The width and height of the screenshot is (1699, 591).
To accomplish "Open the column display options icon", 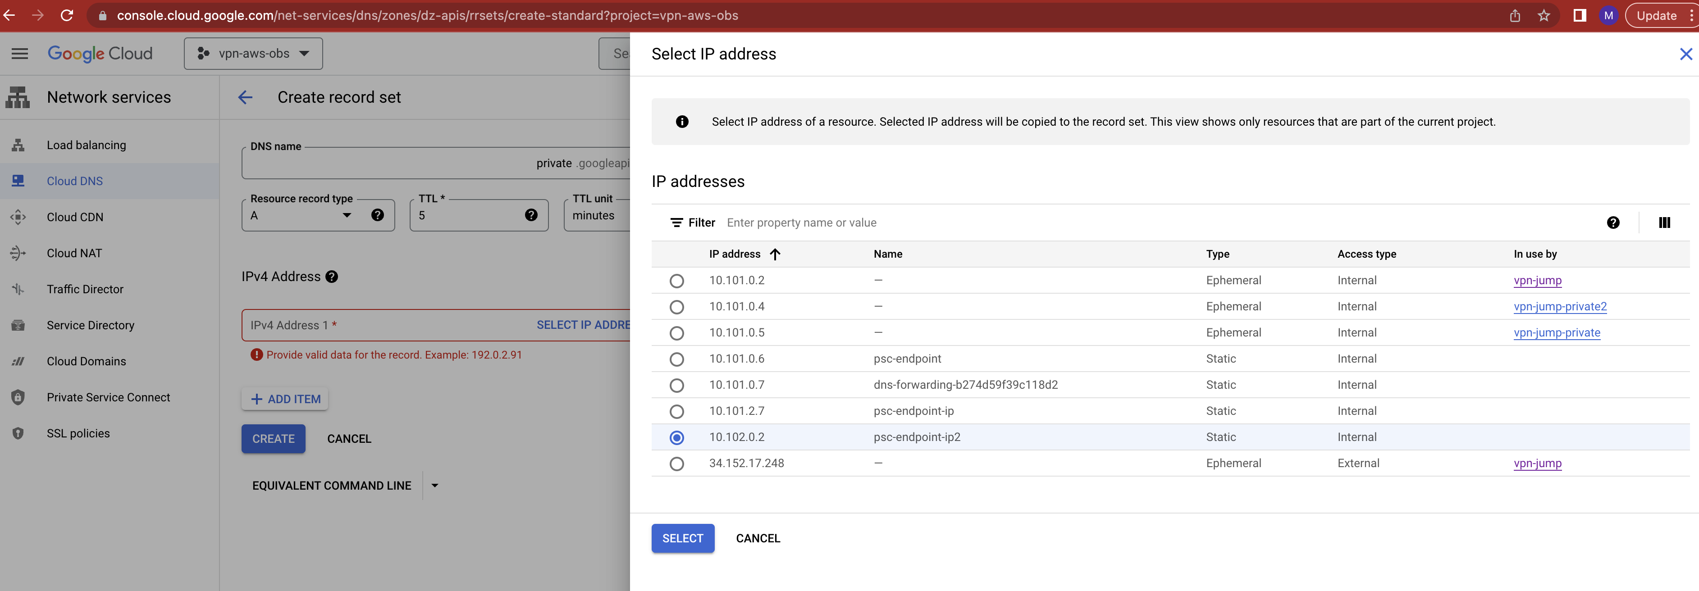I will click(1664, 222).
